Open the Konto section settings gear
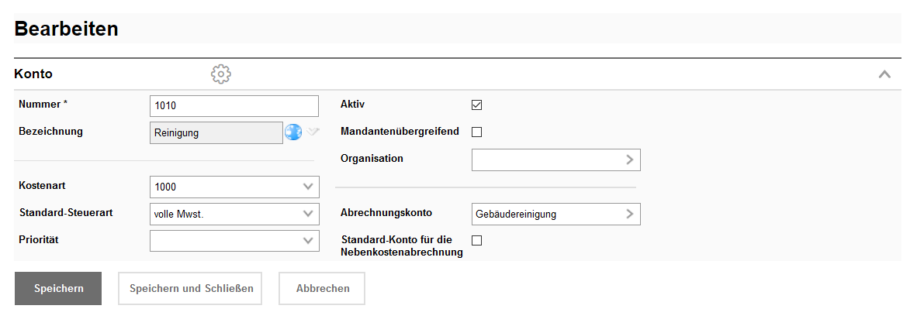Viewport: 917px width, 309px height. [221, 74]
